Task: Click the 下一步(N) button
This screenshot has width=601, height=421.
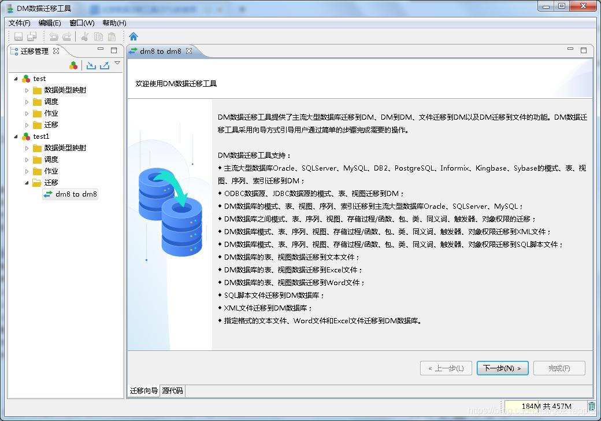Action: tap(502, 368)
